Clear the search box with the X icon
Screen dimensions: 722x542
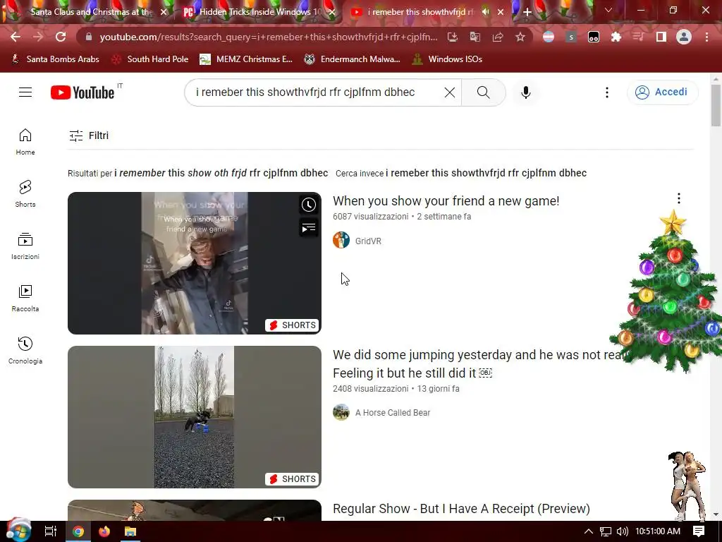point(450,92)
